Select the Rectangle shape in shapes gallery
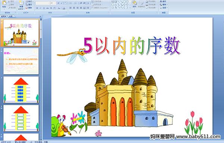Screen dimensions: 224x143 [125, 2]
